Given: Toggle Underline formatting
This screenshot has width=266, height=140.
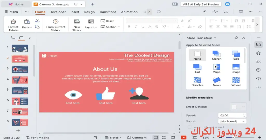Looking at the screenshot, I should (x=143, y=27).
